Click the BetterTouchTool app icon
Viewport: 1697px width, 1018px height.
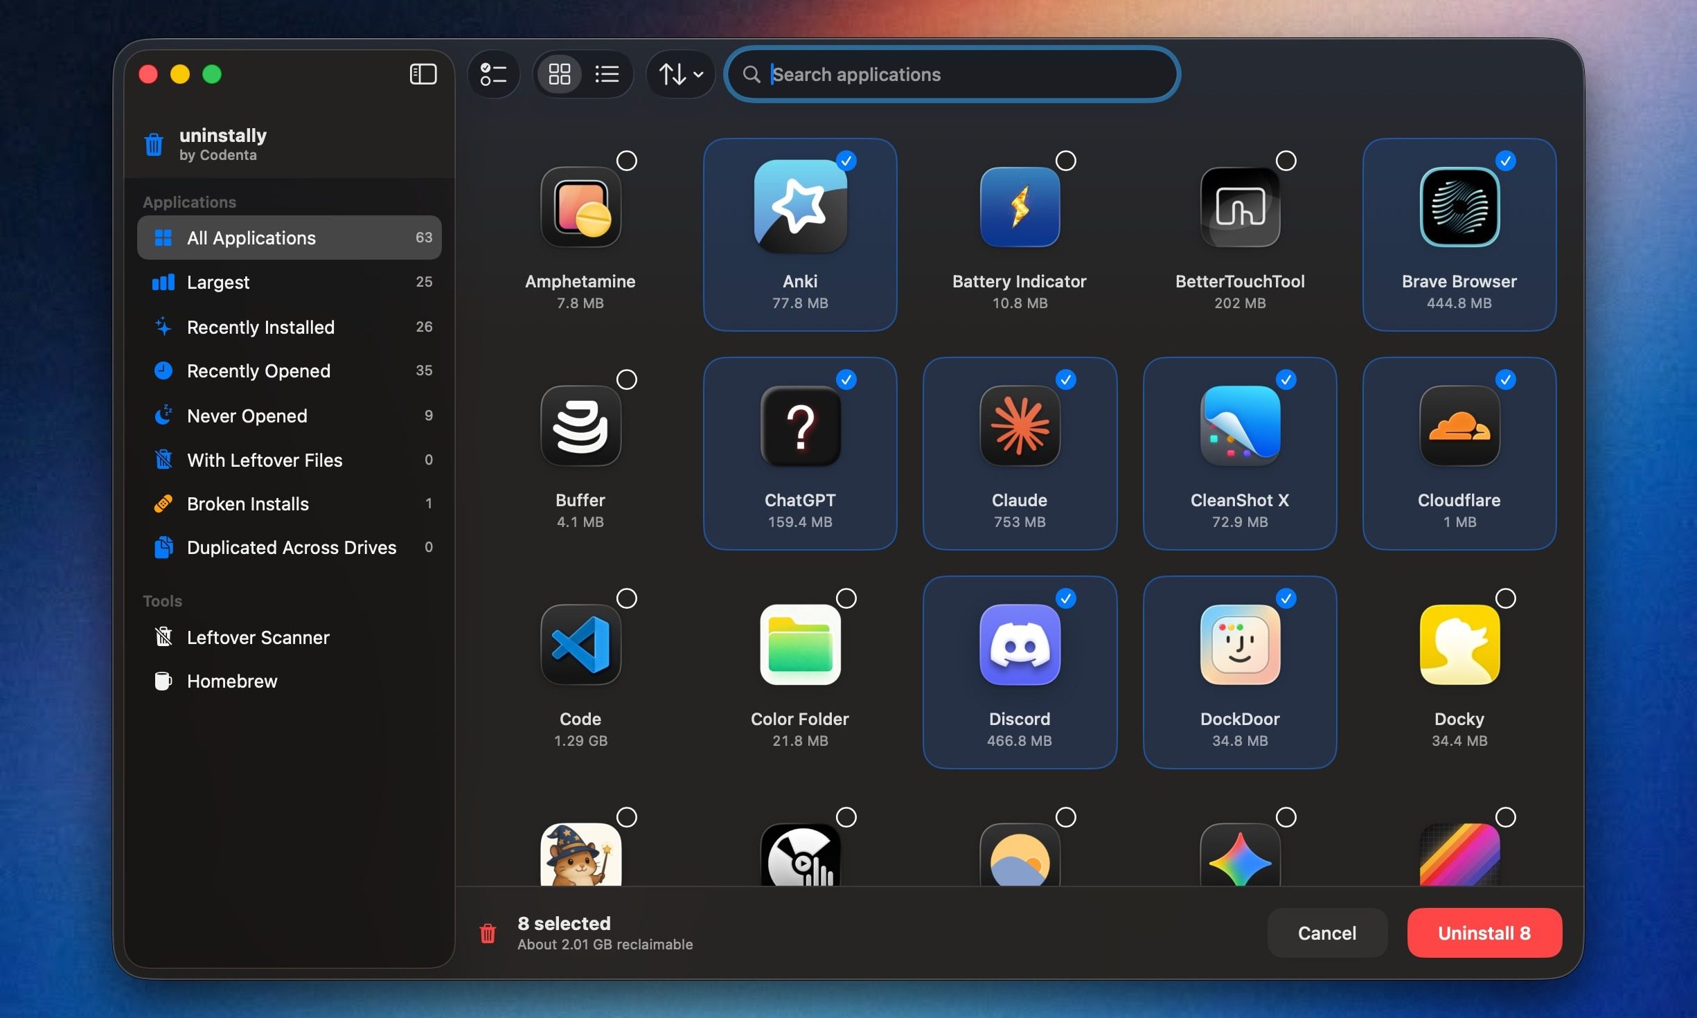coord(1240,207)
